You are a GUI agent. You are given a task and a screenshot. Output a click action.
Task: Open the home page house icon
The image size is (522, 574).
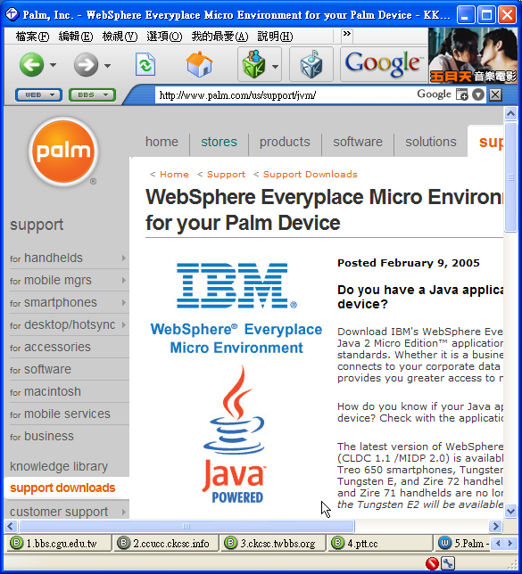(x=199, y=65)
